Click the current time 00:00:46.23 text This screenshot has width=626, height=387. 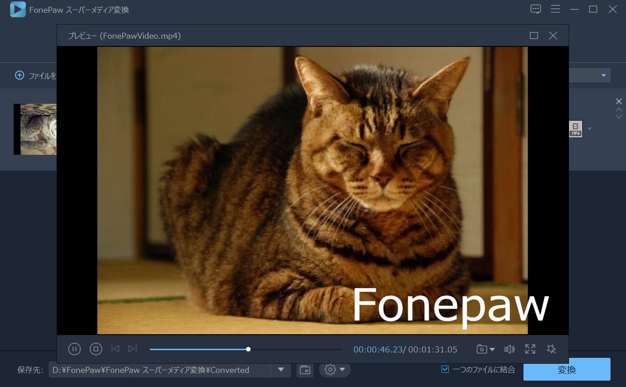tap(378, 350)
